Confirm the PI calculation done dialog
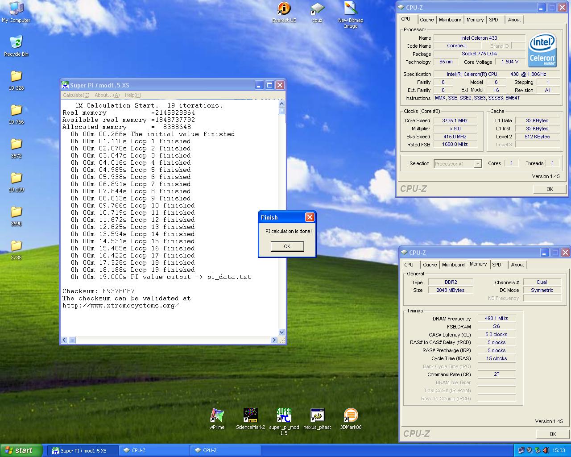This screenshot has width=571, height=457. pyautogui.click(x=287, y=246)
